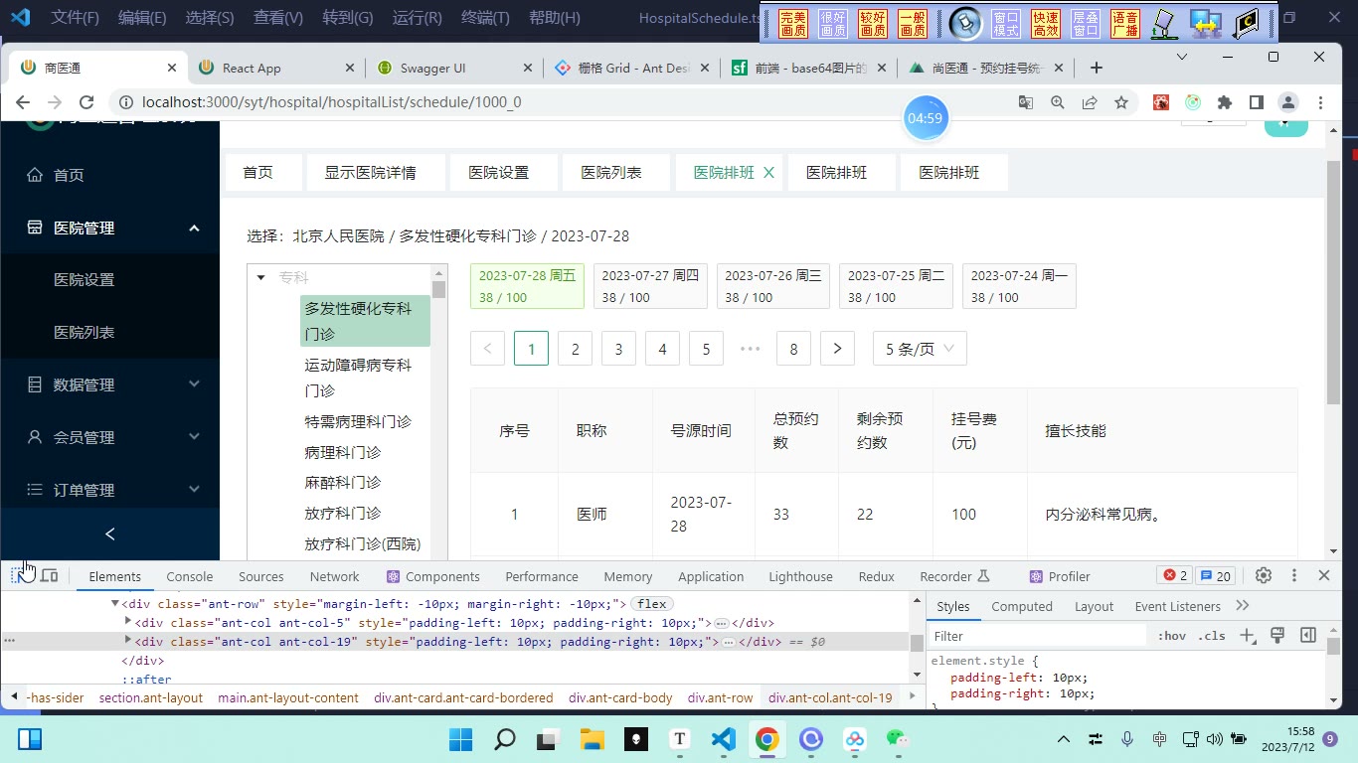Switch to the DevTools Console tab
The image size is (1358, 763).
click(x=189, y=576)
